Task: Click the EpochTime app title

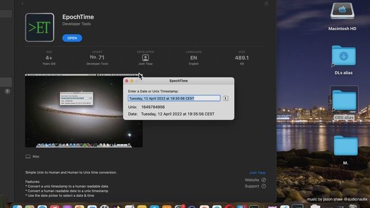Action: (78, 17)
